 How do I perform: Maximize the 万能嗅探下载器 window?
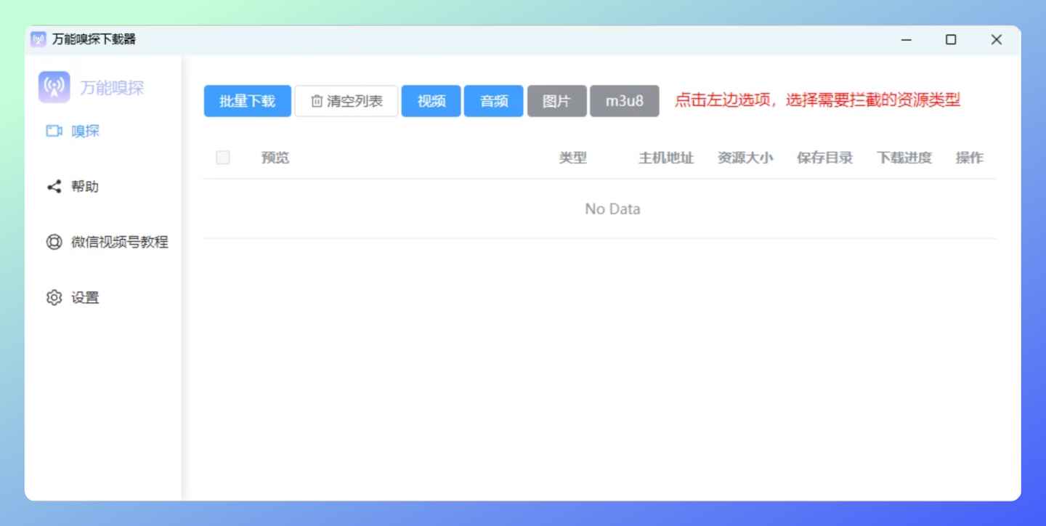click(x=950, y=40)
